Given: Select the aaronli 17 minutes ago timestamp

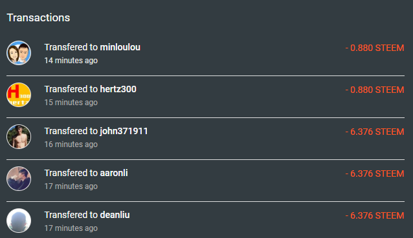Looking at the screenshot, I should (71, 186).
